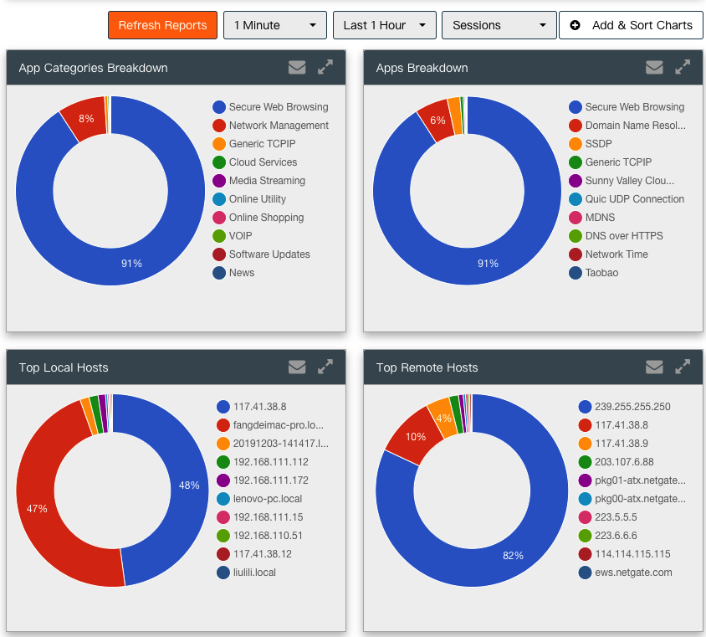706x637 pixels.
Task: Expand the Top Remote Hosts chart
Action: point(683,367)
